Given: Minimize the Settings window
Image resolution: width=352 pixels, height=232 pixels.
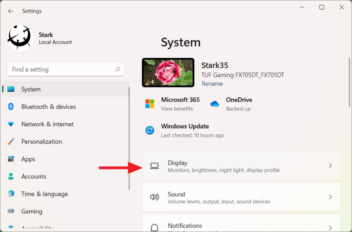Looking at the screenshot, I should pyautogui.click(x=302, y=7).
